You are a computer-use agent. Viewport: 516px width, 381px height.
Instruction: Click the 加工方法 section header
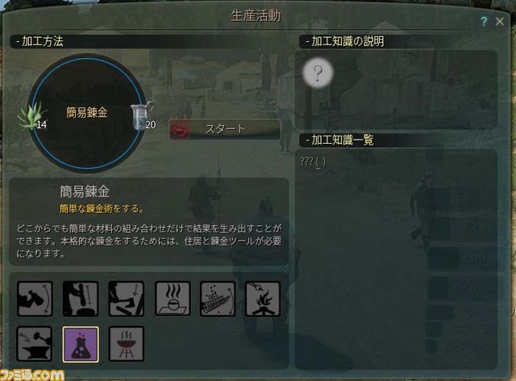[40, 41]
